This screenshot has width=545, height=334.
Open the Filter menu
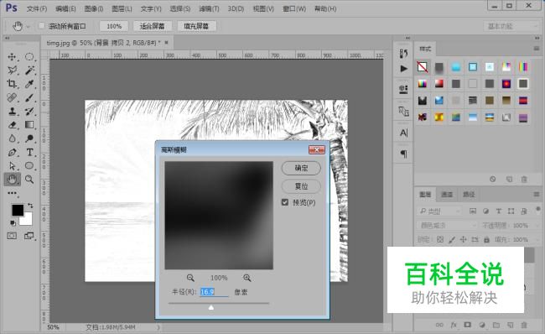[x=209, y=8]
